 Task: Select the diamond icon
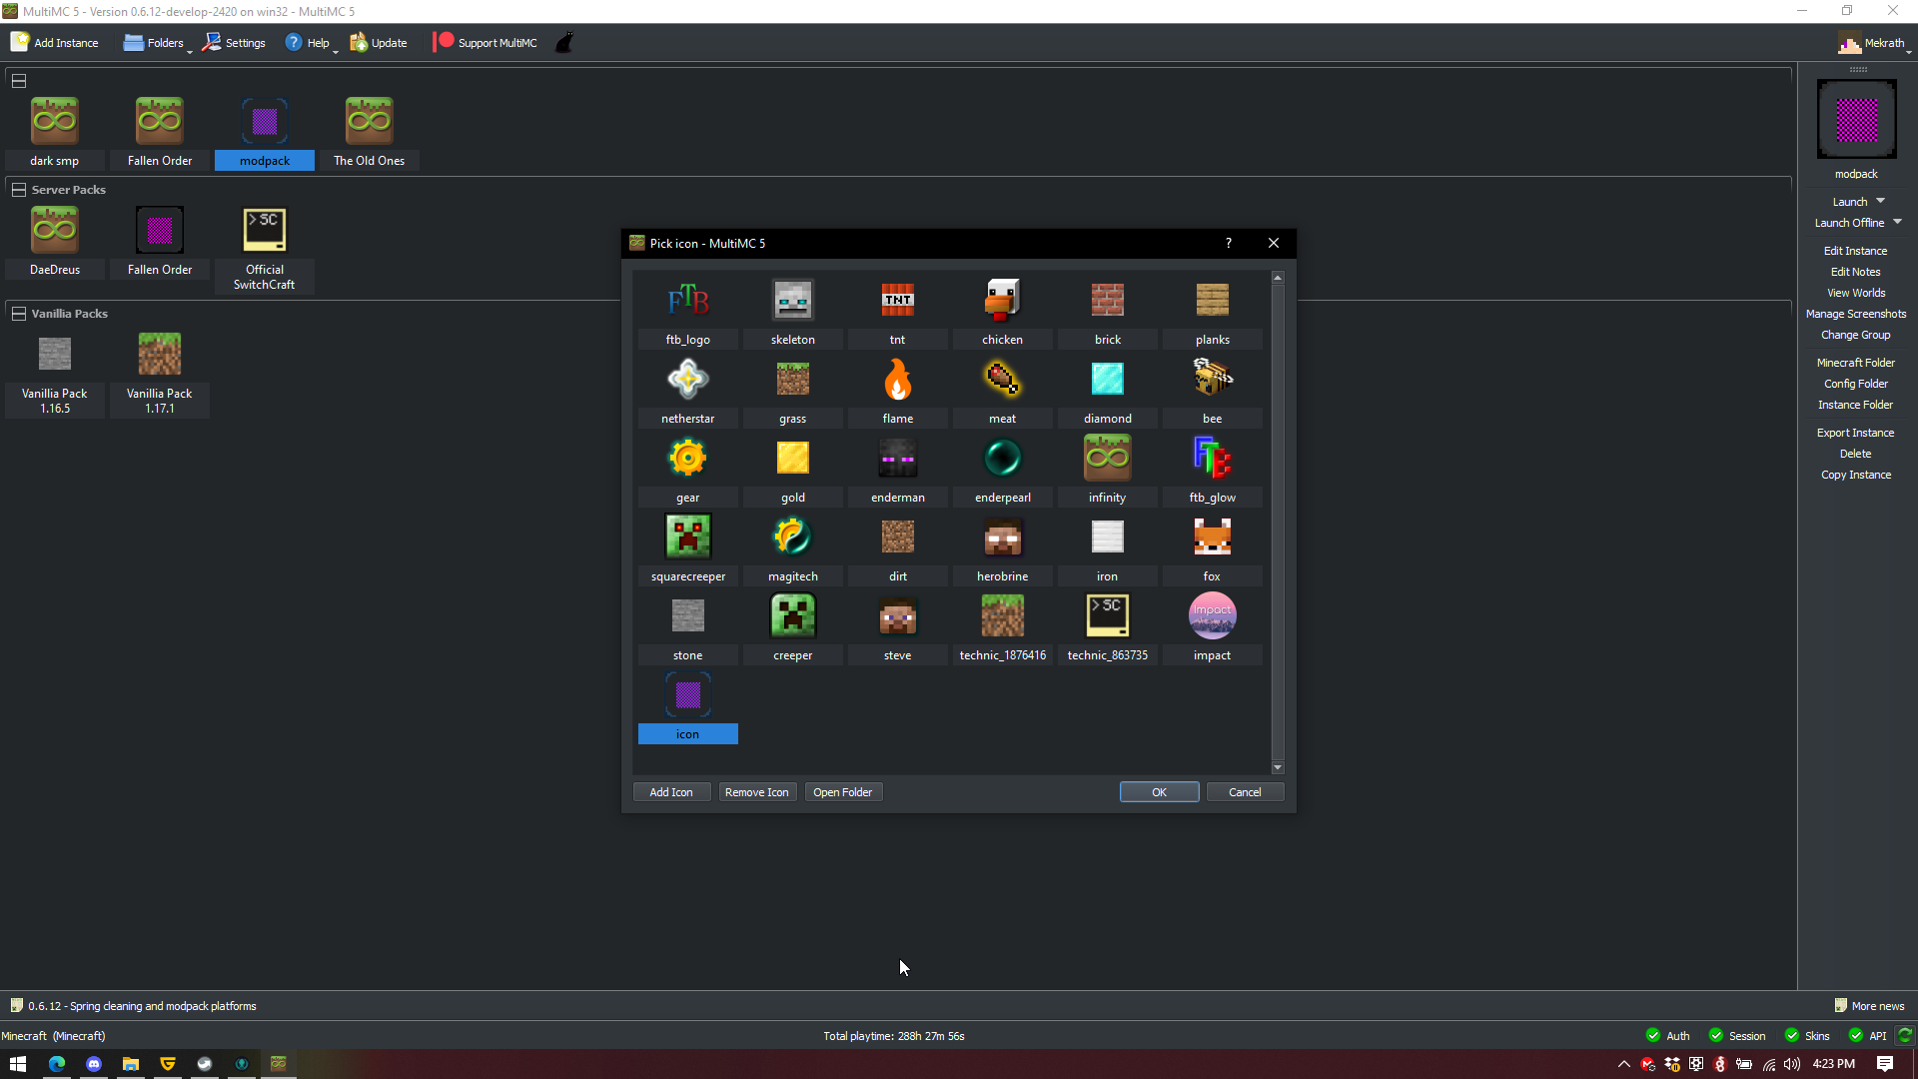click(x=1107, y=379)
